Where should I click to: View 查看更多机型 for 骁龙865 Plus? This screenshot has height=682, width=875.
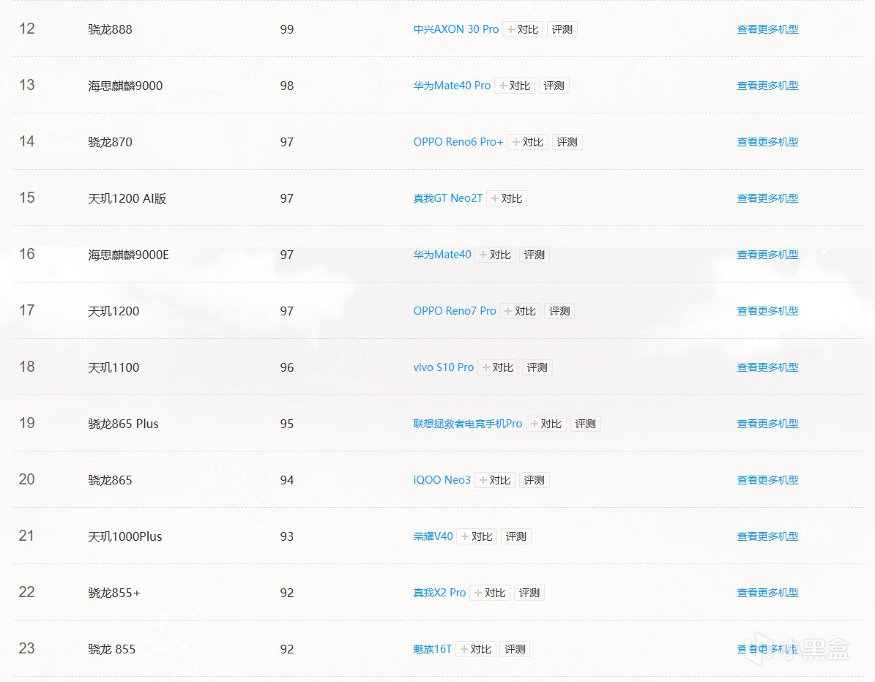coord(767,424)
